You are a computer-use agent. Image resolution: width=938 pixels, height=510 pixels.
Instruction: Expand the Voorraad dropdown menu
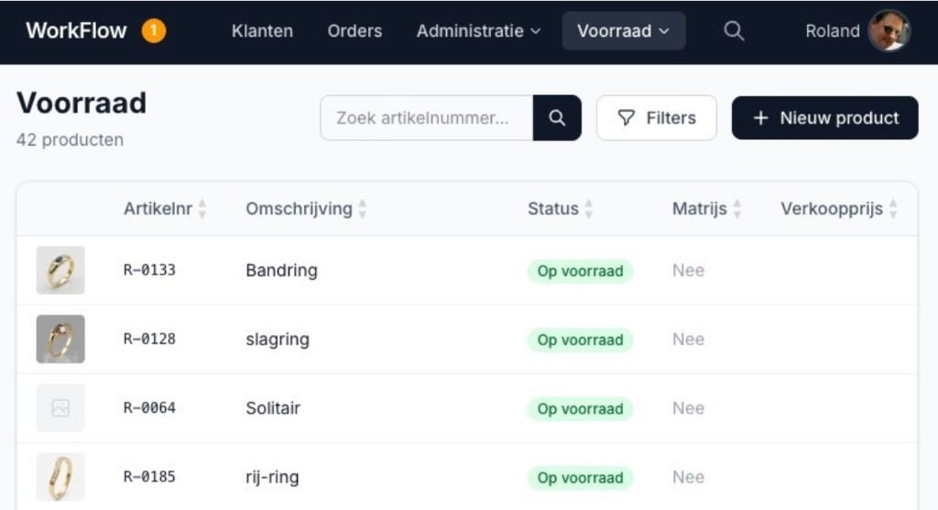click(623, 31)
